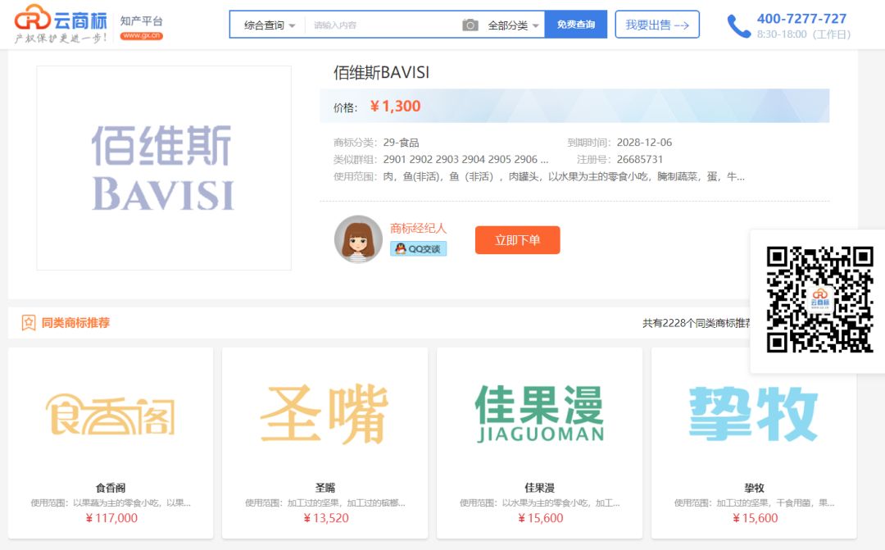Click the ¥13,520 price of 圣嘴
The width and height of the screenshot is (885, 550).
click(x=325, y=518)
